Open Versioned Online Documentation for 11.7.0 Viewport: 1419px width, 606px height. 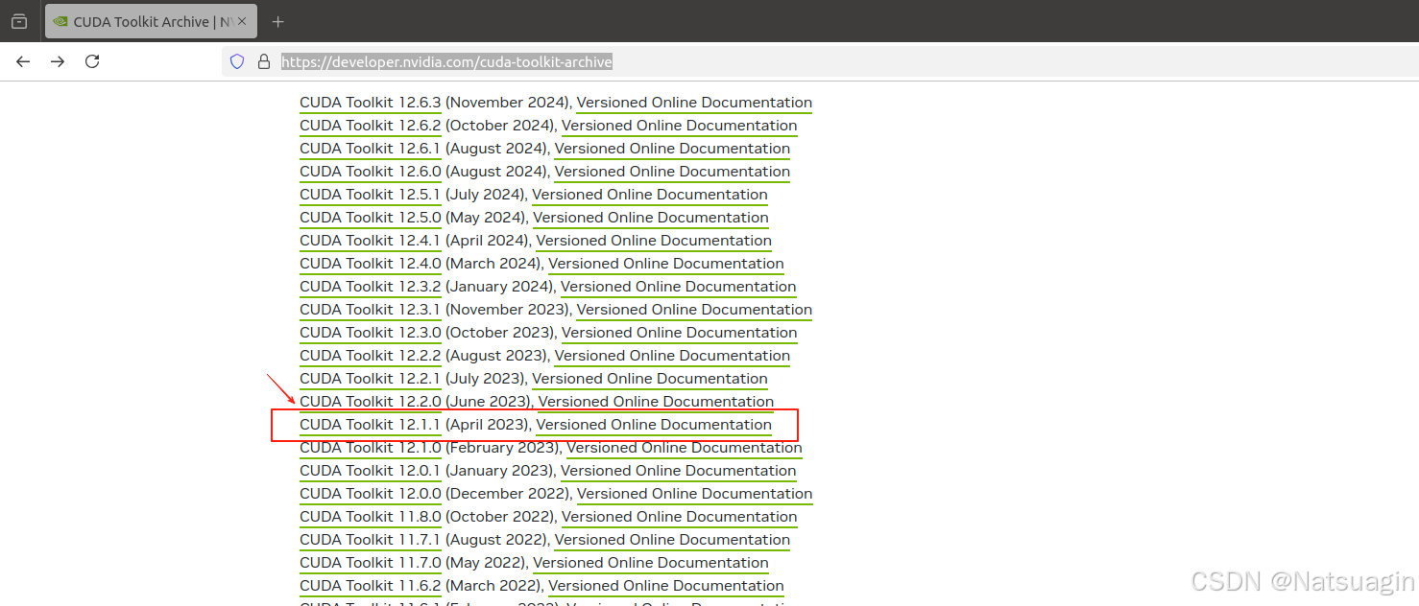click(651, 563)
